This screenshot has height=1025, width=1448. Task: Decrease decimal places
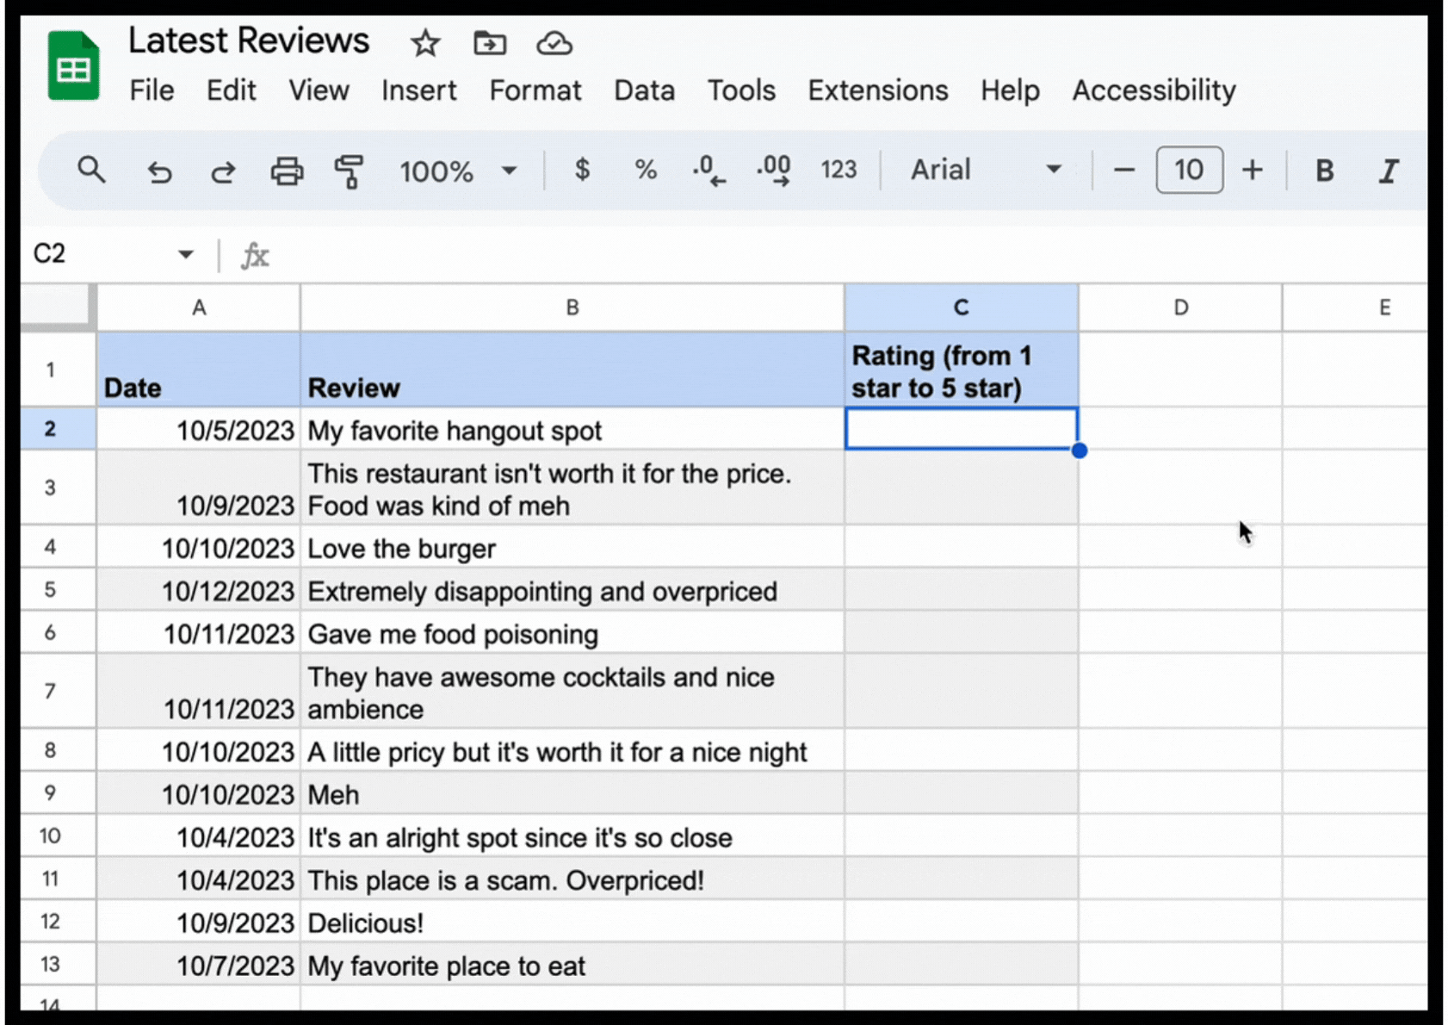[x=709, y=170]
